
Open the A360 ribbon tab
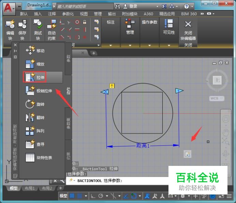point(148,14)
